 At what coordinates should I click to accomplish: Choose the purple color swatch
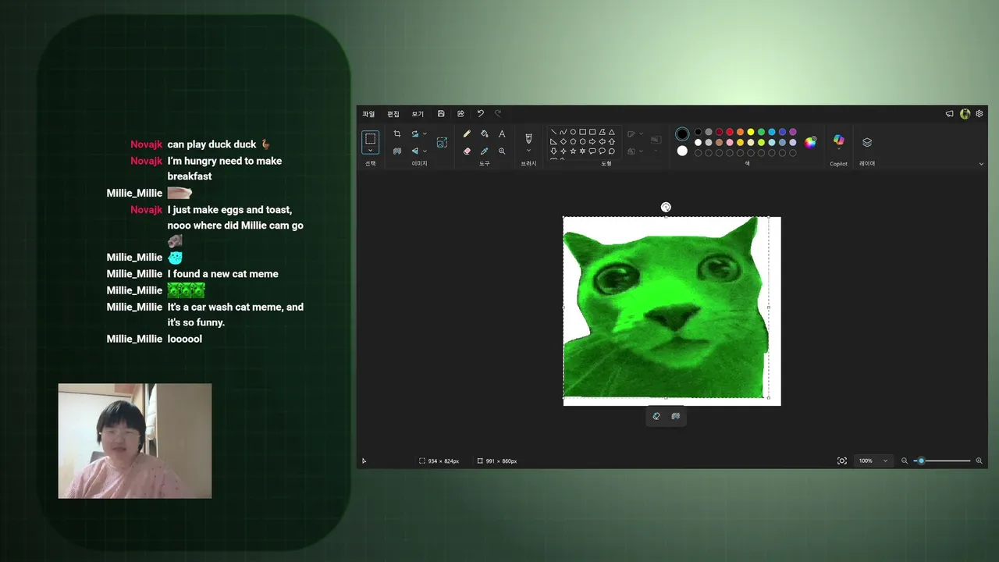(793, 132)
